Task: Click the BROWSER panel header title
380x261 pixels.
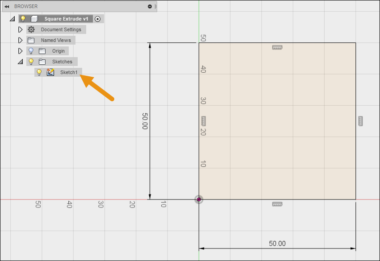Action: [26, 7]
